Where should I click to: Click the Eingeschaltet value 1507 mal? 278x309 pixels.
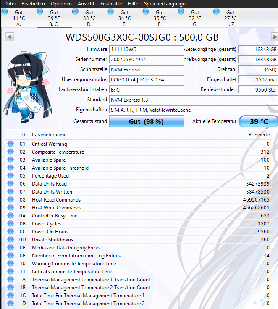258,79
